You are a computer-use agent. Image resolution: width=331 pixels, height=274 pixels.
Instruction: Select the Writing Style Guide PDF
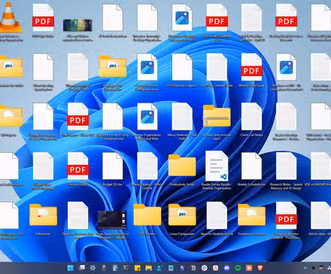(x=251, y=70)
